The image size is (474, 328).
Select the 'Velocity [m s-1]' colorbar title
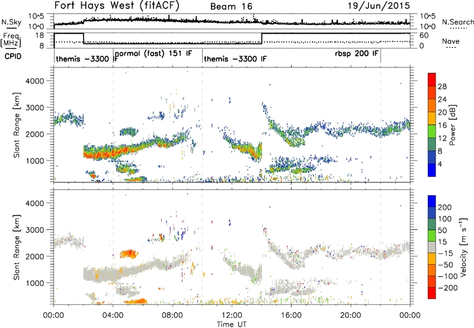463,247
